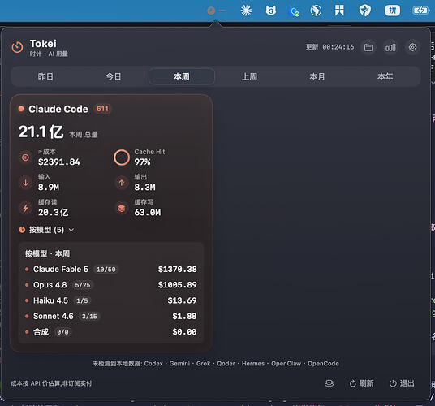Screen dimensions: 435x406
Task: Click the 20.3亿 cache read value
Action: [x=54, y=212]
